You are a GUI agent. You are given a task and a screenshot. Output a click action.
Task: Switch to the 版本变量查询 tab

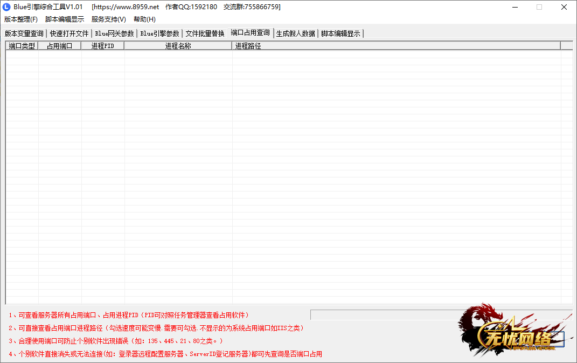[24, 33]
